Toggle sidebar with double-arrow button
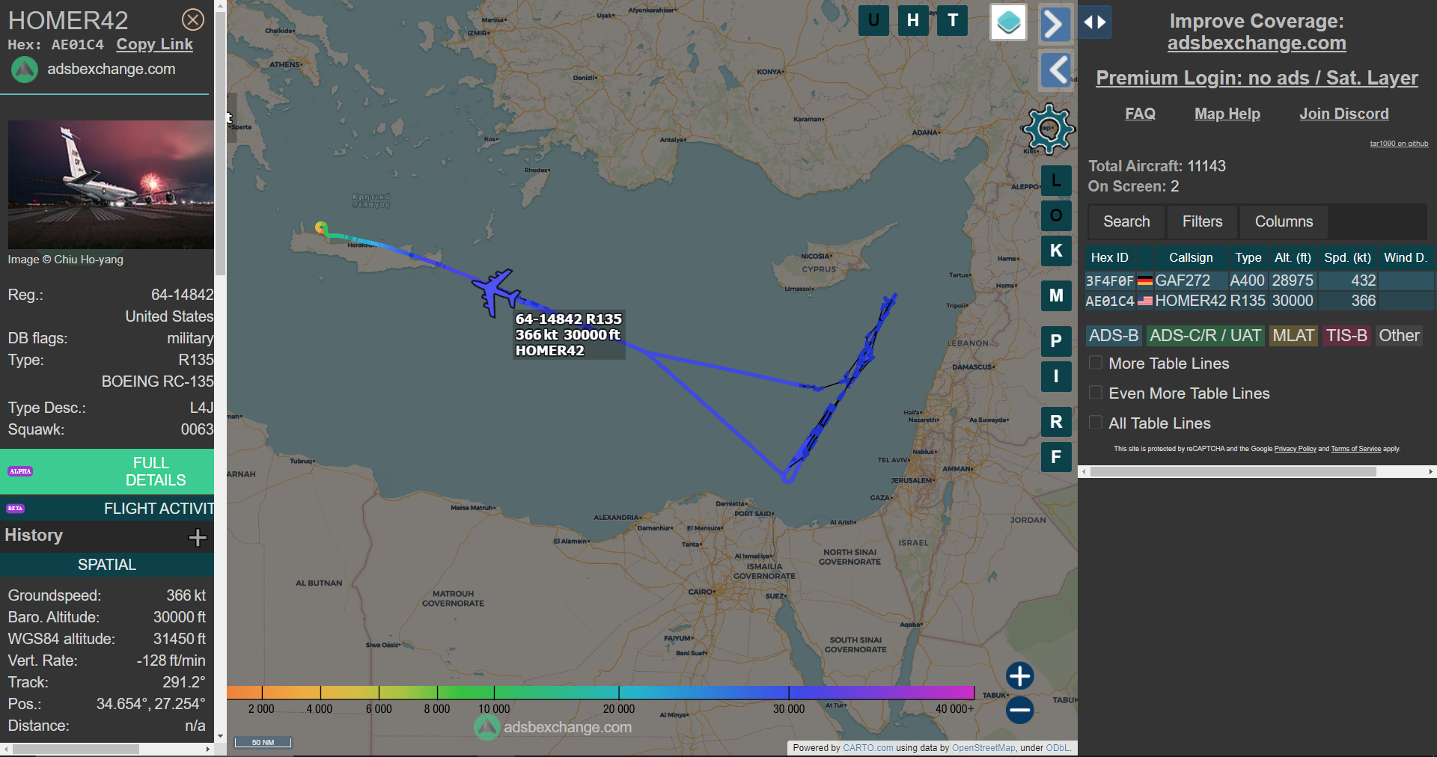Viewport: 1437px width, 757px height. 1095,22
